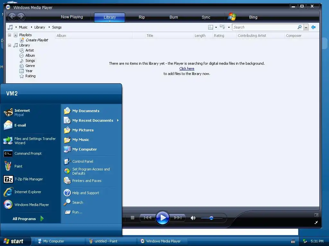Open the Rip tab
The width and height of the screenshot is (329, 246).
[x=142, y=17]
